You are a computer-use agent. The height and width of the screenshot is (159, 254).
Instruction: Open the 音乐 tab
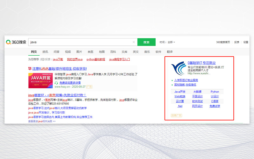tap(147, 52)
